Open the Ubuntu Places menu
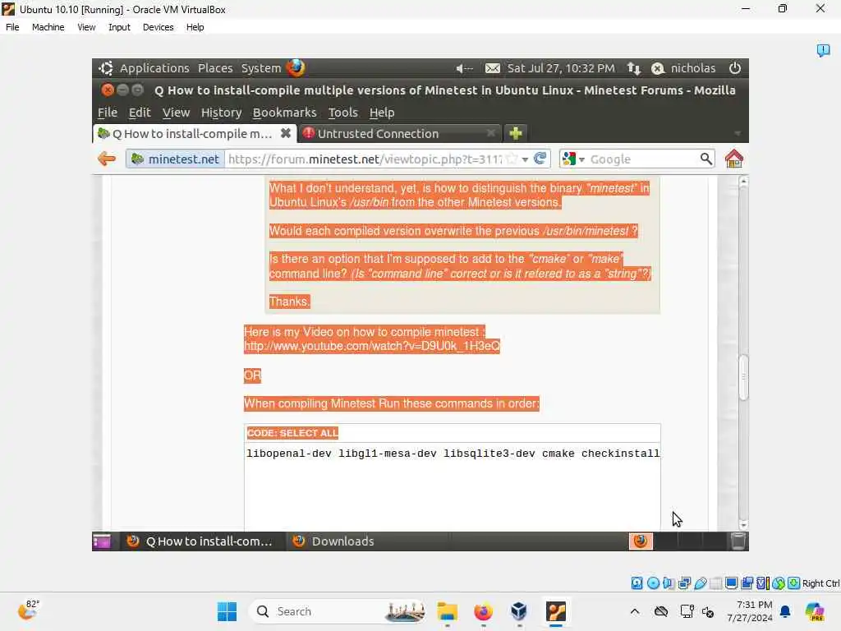This screenshot has height=631, width=841. click(215, 68)
